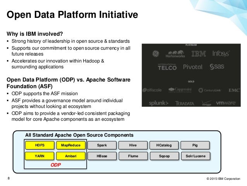This screenshot has height=186, width=247.
Task: Click bullet 'Accelerates our innovation within Hadoop'
Action: pos(58,64)
